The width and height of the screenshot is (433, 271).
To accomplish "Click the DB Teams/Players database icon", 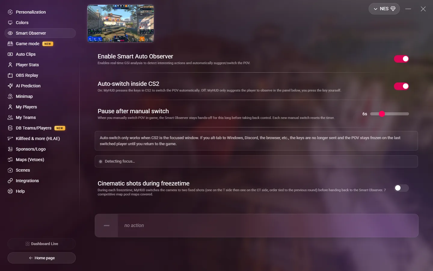I will pyautogui.click(x=10, y=128).
